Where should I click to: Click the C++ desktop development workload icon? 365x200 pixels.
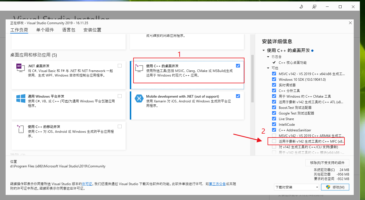[x=139, y=68]
